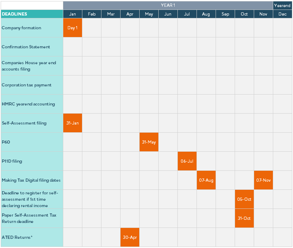Click the 31-May P60 deadline cell
The image size is (293, 248).
pos(149,142)
